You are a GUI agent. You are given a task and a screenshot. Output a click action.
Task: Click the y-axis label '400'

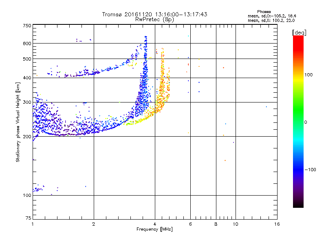pos(27,78)
